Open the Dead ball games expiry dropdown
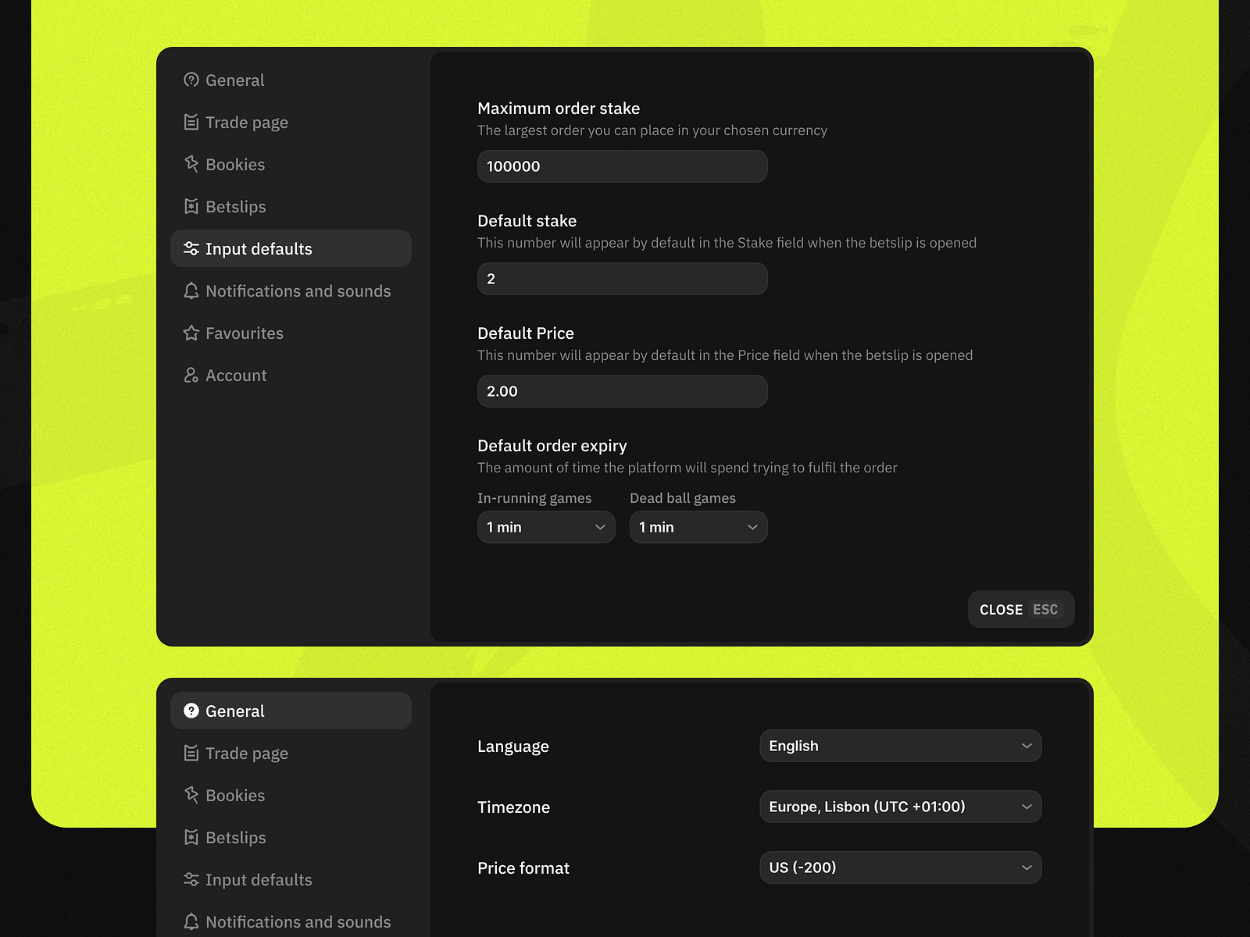The height and width of the screenshot is (937, 1250). 698,527
